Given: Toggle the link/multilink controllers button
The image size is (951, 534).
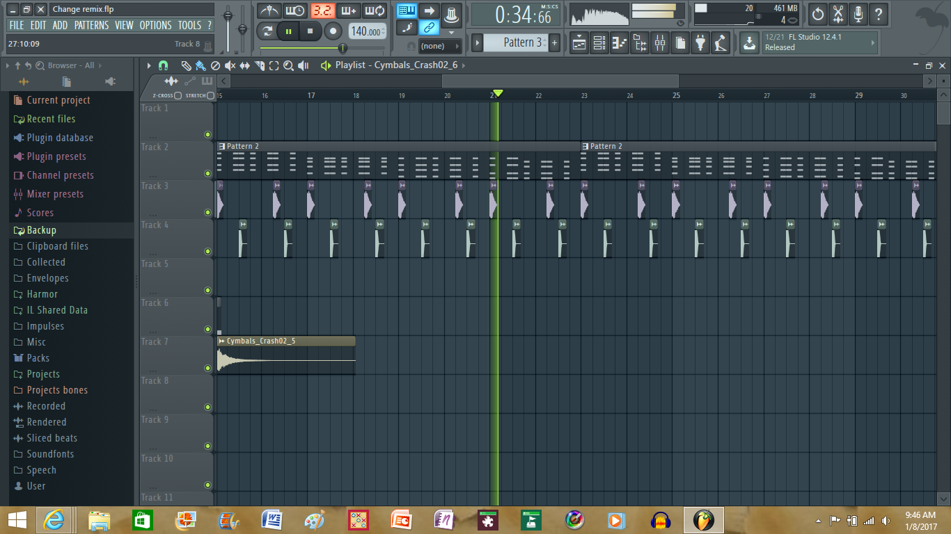Looking at the screenshot, I should [430, 28].
